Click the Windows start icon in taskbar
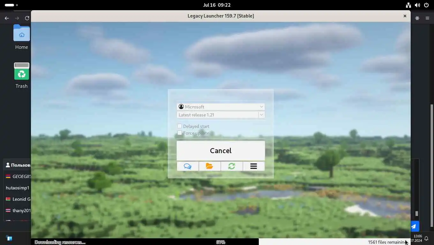Viewport: 434px width, 245px height. 9,238
